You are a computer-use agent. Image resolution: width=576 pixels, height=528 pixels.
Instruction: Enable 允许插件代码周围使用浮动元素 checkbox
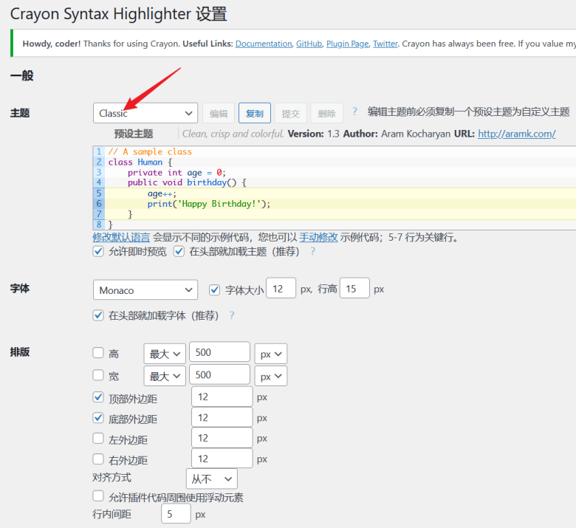(98, 496)
